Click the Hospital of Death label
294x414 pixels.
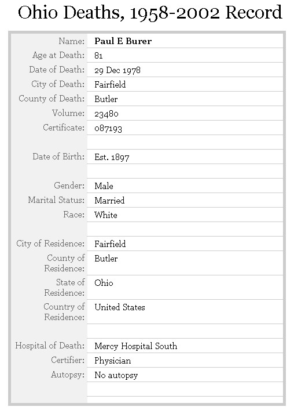[x=50, y=346]
